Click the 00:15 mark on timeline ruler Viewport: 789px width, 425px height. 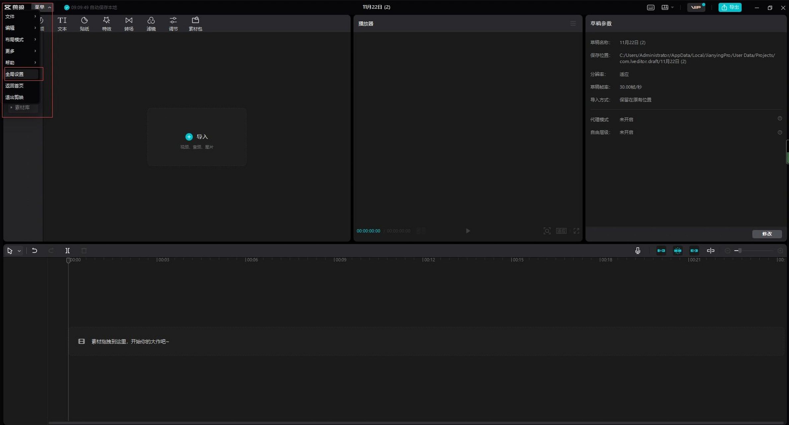click(x=517, y=260)
